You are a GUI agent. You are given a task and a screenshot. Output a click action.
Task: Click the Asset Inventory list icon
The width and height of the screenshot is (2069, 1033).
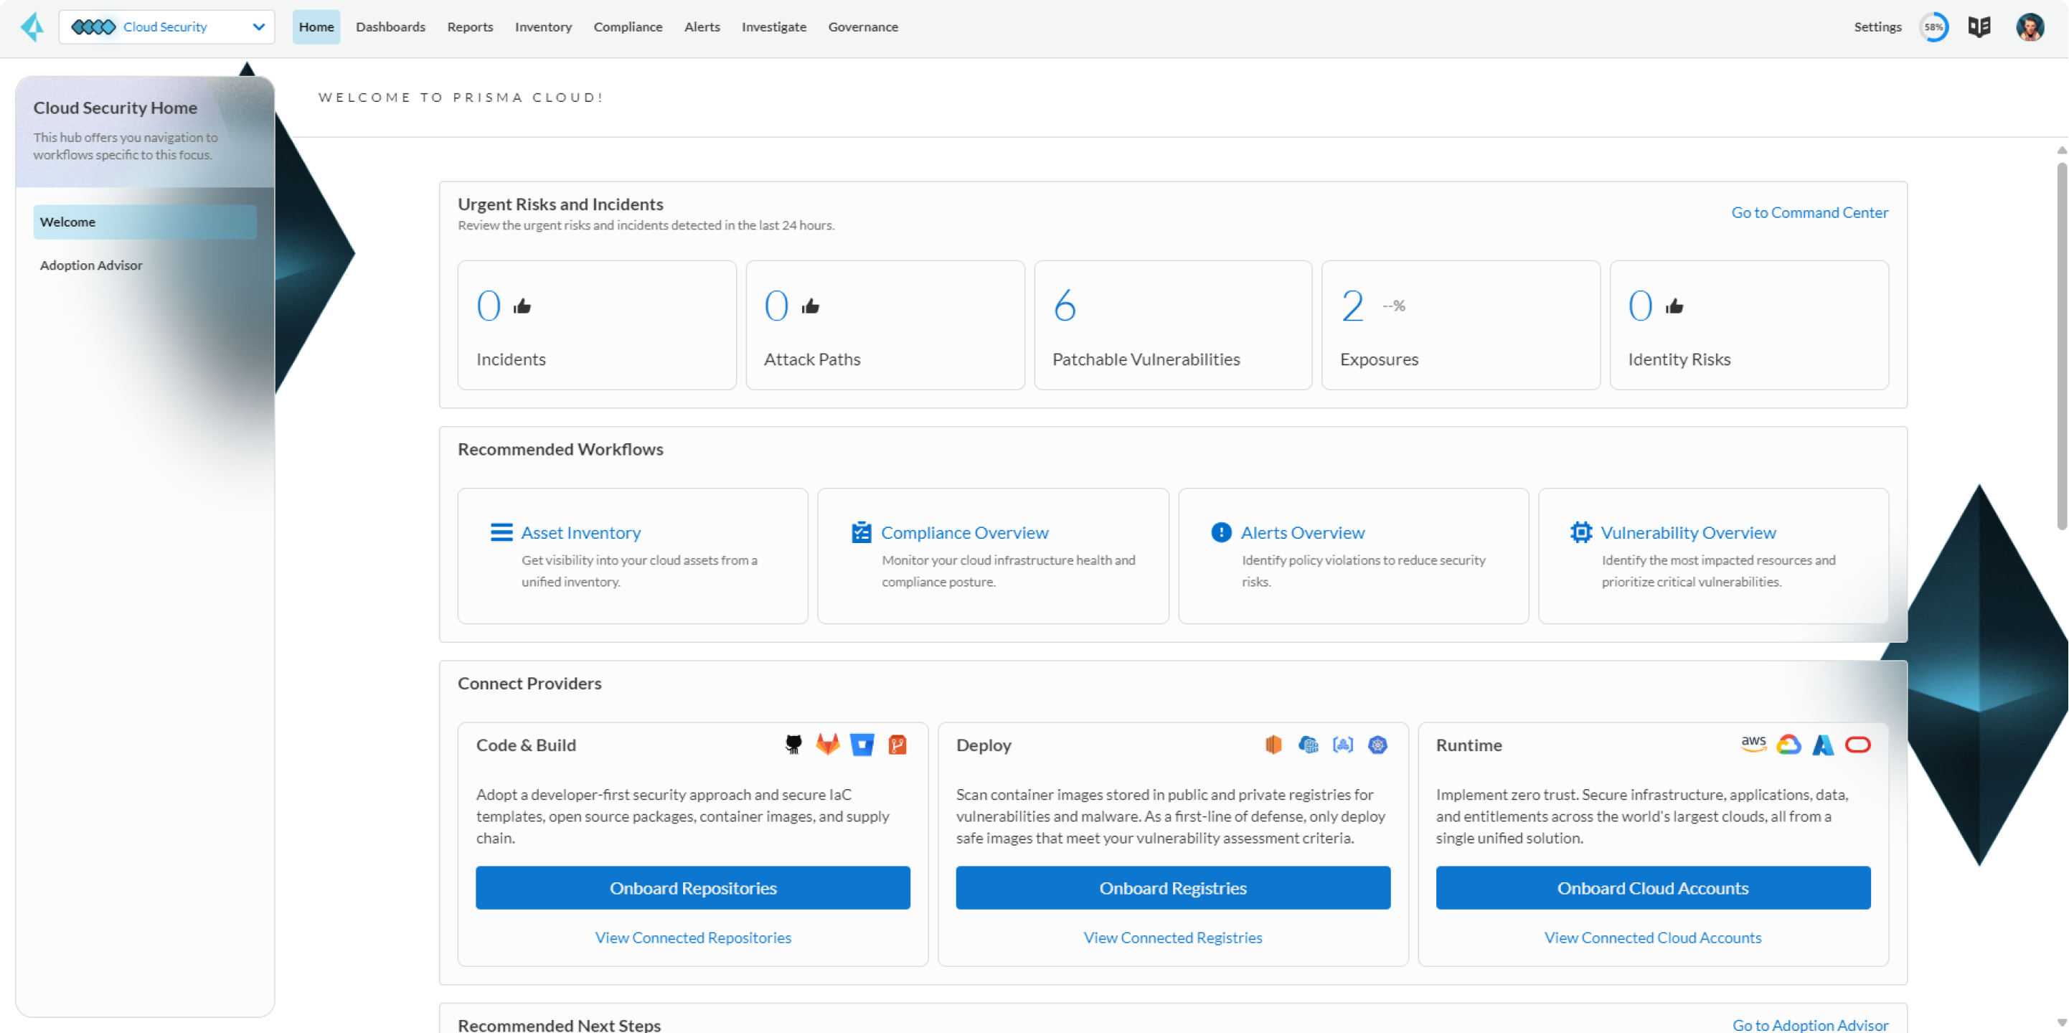(501, 532)
